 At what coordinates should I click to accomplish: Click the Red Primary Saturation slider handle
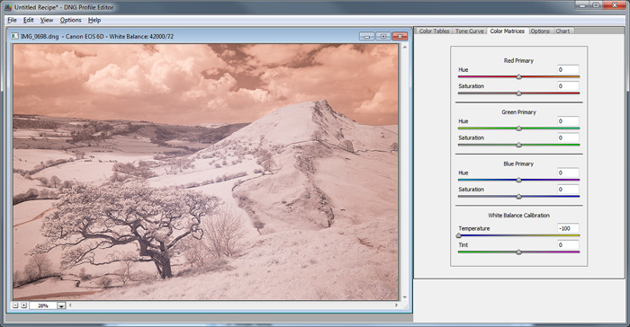click(518, 93)
